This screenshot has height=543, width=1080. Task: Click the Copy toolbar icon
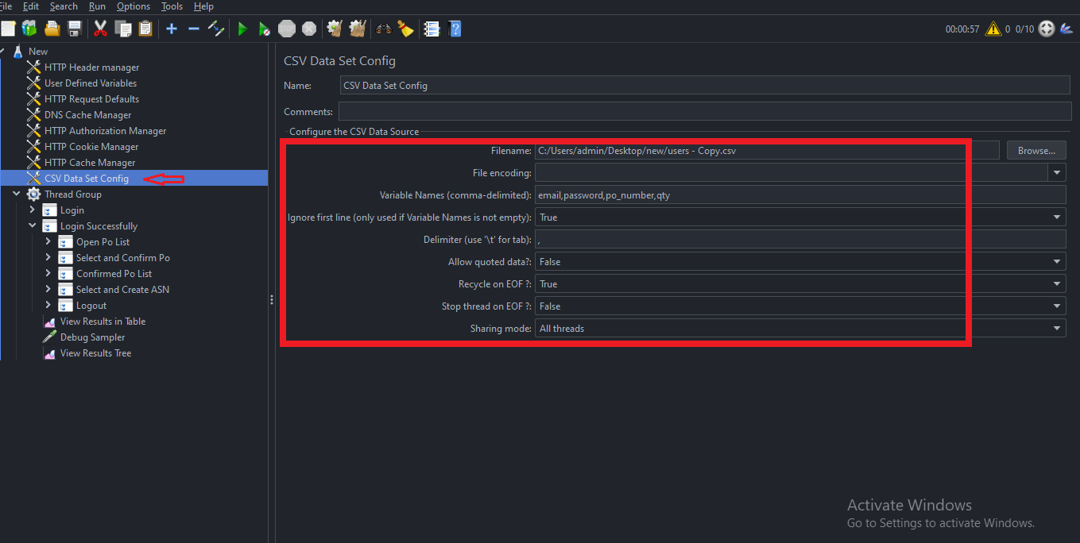[123, 29]
